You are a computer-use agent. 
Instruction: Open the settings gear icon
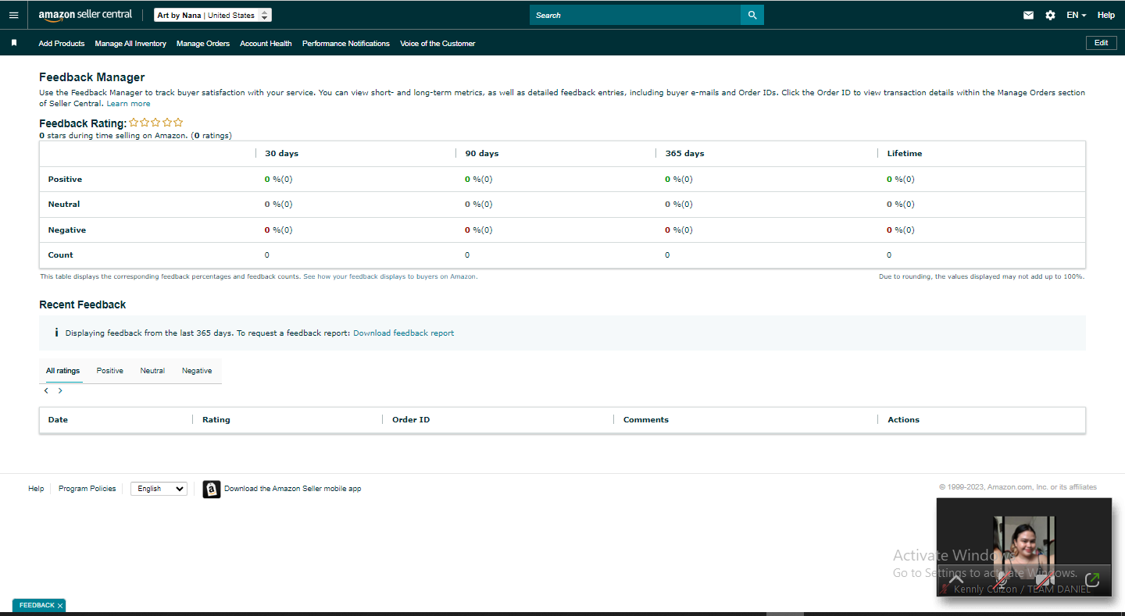pos(1050,15)
